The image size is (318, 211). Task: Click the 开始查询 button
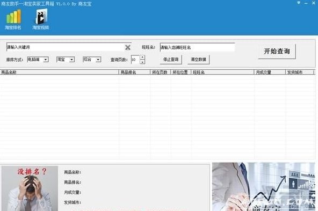coord(277,52)
